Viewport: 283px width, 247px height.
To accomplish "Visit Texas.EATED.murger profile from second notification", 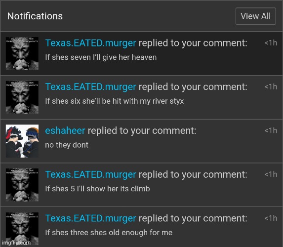I will coord(90,87).
